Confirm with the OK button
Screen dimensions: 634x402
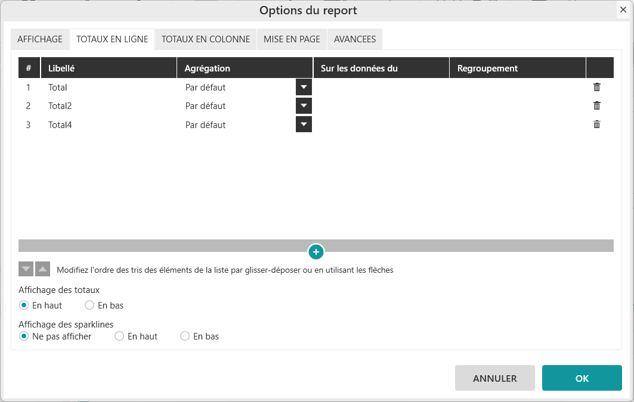[582, 378]
